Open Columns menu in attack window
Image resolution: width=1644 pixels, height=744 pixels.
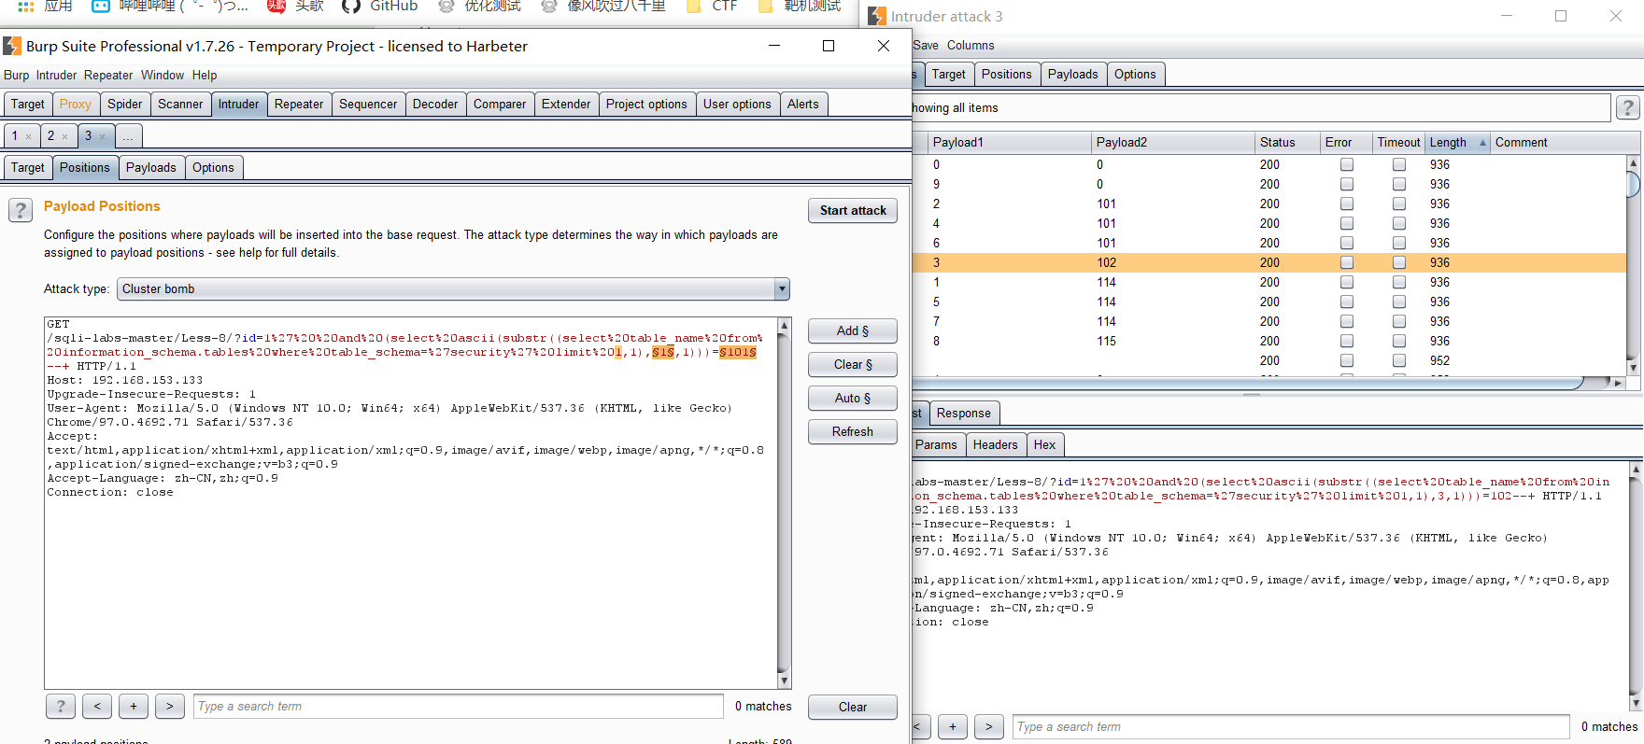971,45
